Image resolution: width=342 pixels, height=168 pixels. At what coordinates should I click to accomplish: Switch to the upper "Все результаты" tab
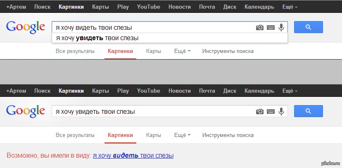click(x=75, y=51)
